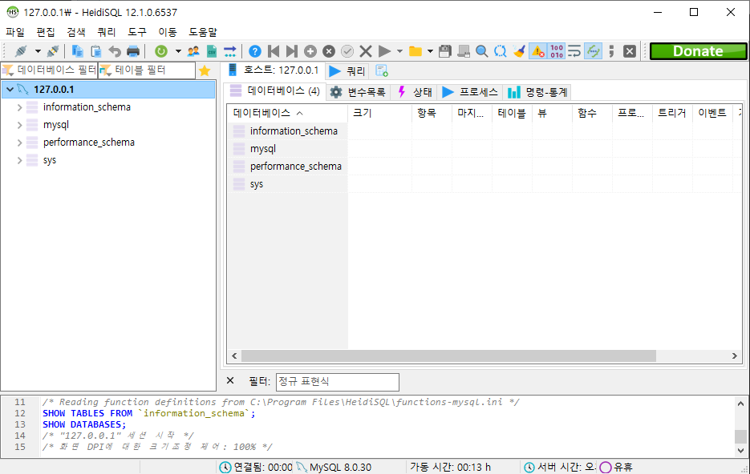Image resolution: width=750 pixels, height=474 pixels.
Task: Jump to last row icon
Action: click(292, 51)
